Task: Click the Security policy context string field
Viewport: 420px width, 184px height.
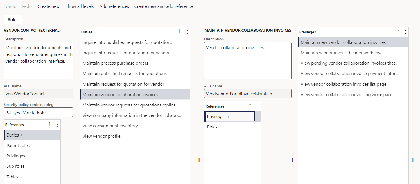Action: [38, 112]
